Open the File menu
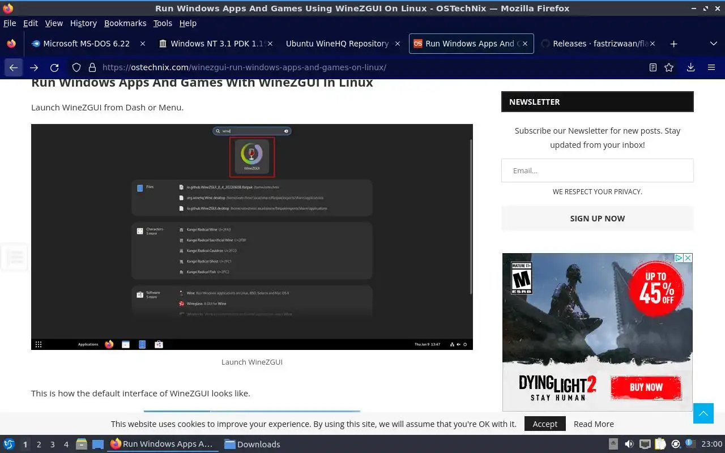725x453 pixels. click(x=10, y=23)
